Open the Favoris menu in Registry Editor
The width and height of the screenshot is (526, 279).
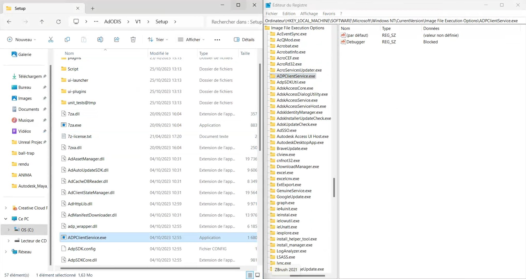(x=328, y=13)
